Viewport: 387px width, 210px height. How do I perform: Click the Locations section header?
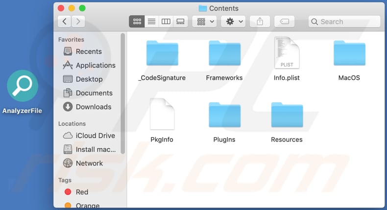72,124
